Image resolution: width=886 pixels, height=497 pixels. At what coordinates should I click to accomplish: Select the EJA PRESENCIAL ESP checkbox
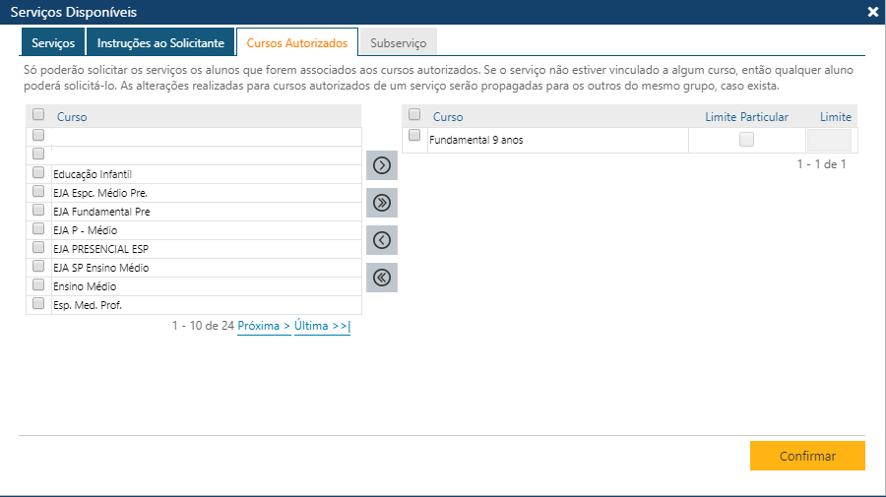click(38, 248)
